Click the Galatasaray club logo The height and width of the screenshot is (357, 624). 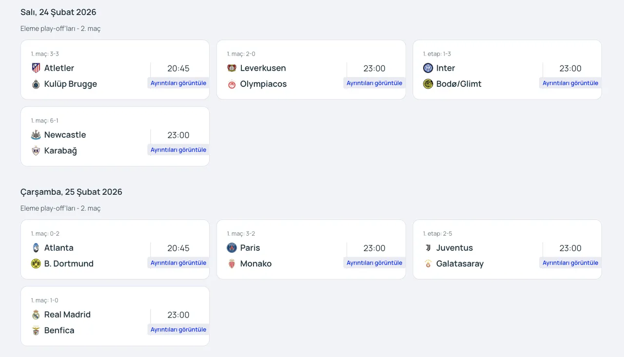(x=428, y=263)
